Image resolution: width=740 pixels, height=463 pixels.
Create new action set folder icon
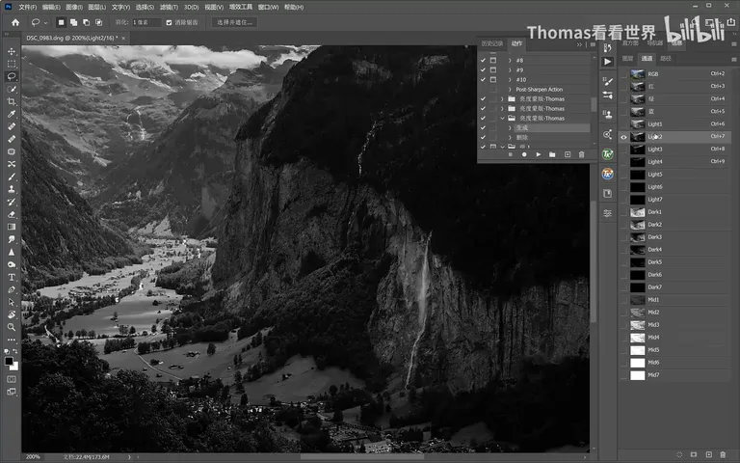click(x=552, y=154)
